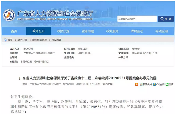Go to 建议提案办理 in breadcrumb

[x=39, y=40]
